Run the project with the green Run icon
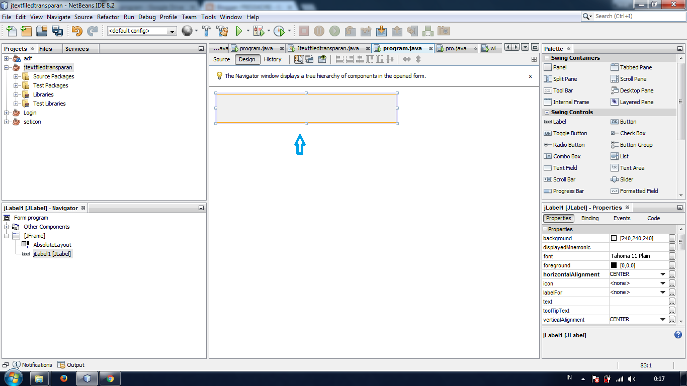The height and width of the screenshot is (386, 687). click(238, 31)
